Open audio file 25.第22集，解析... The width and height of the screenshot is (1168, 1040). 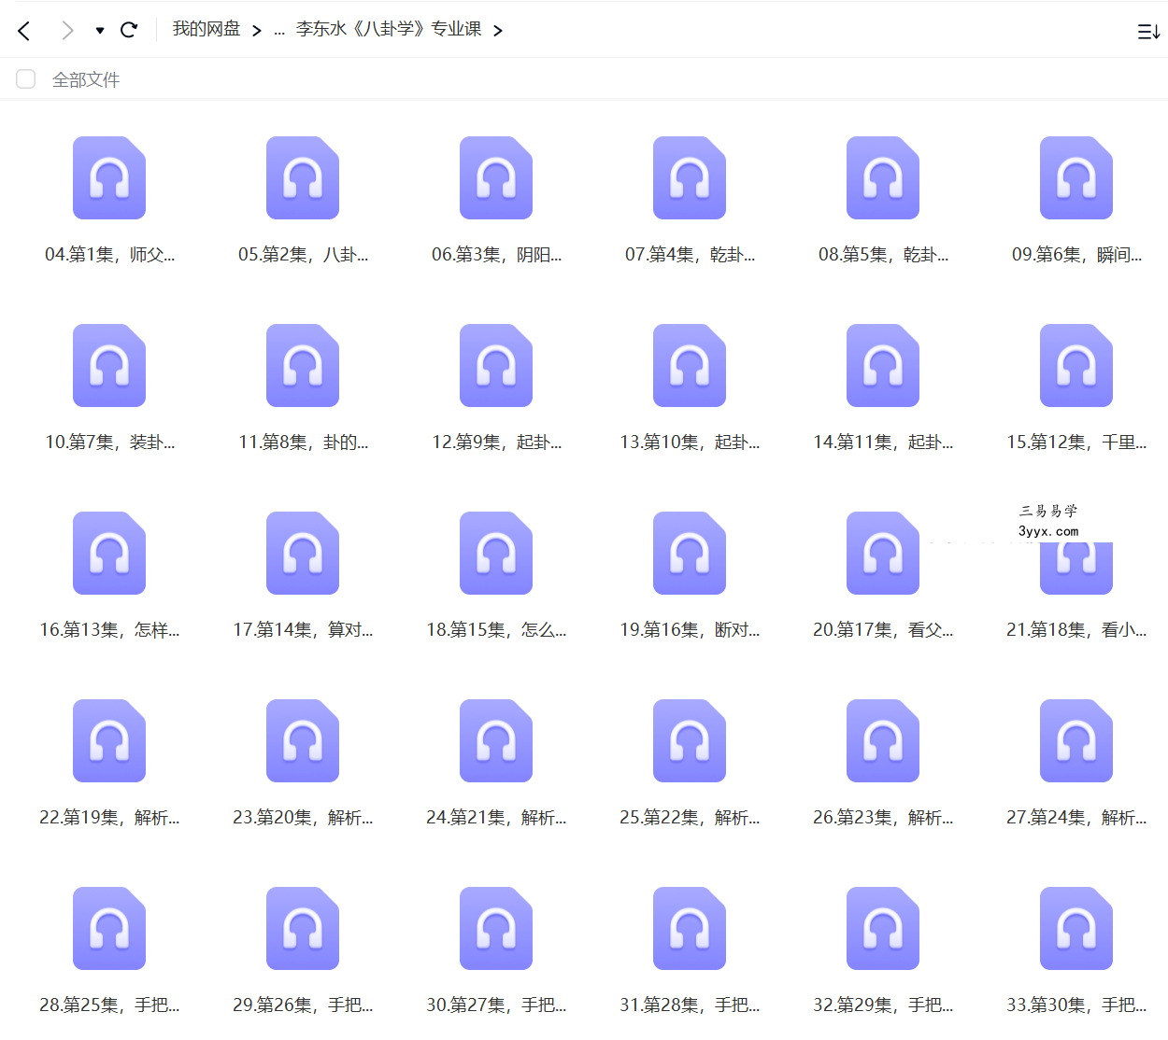click(x=690, y=741)
